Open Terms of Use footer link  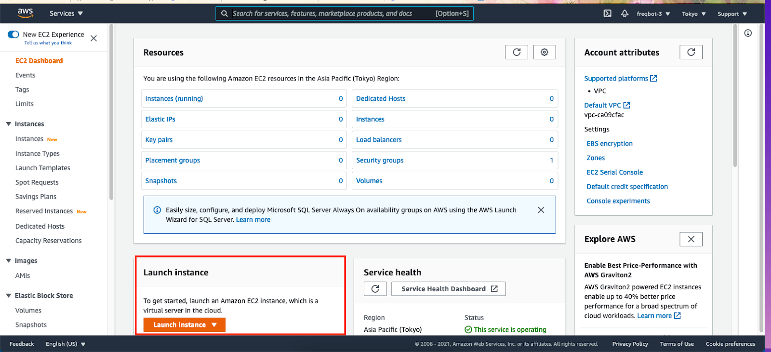677,344
